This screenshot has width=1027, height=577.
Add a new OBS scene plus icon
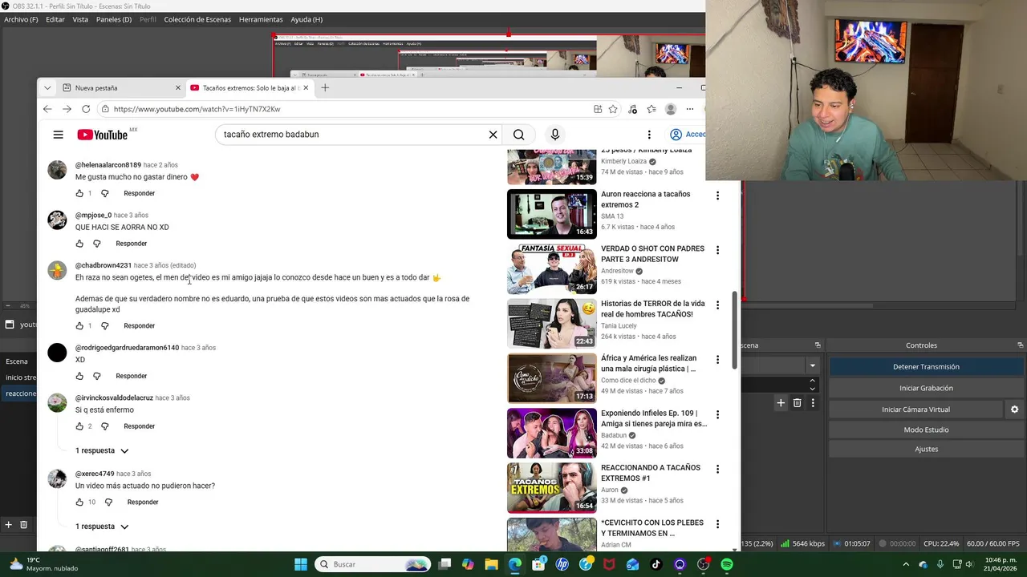(x=8, y=525)
